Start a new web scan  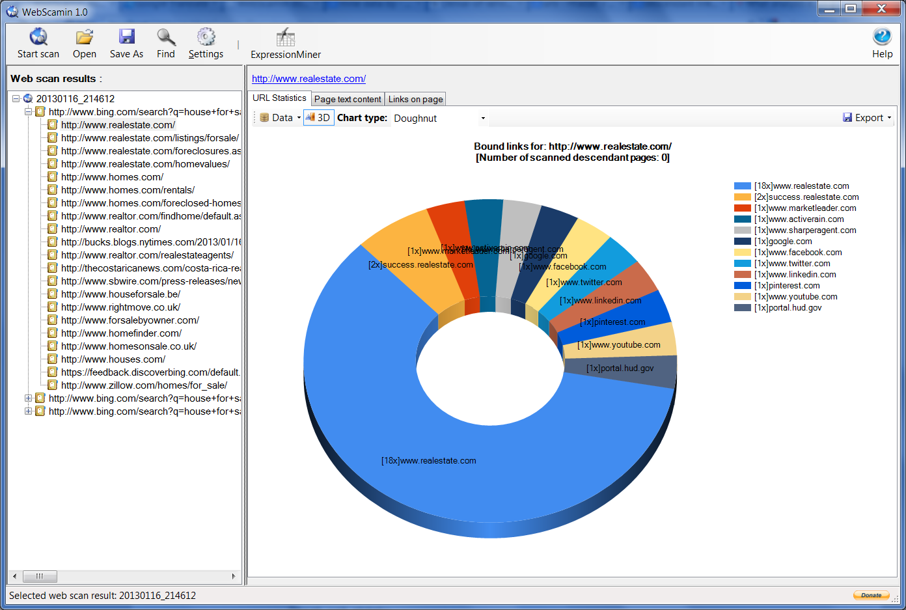pyautogui.click(x=38, y=44)
